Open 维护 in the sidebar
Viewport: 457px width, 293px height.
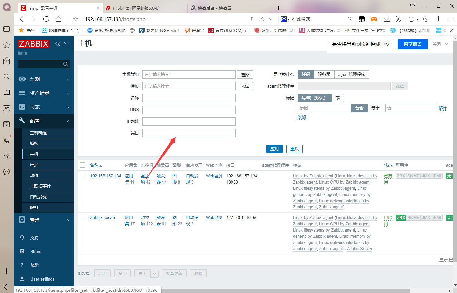coord(34,165)
